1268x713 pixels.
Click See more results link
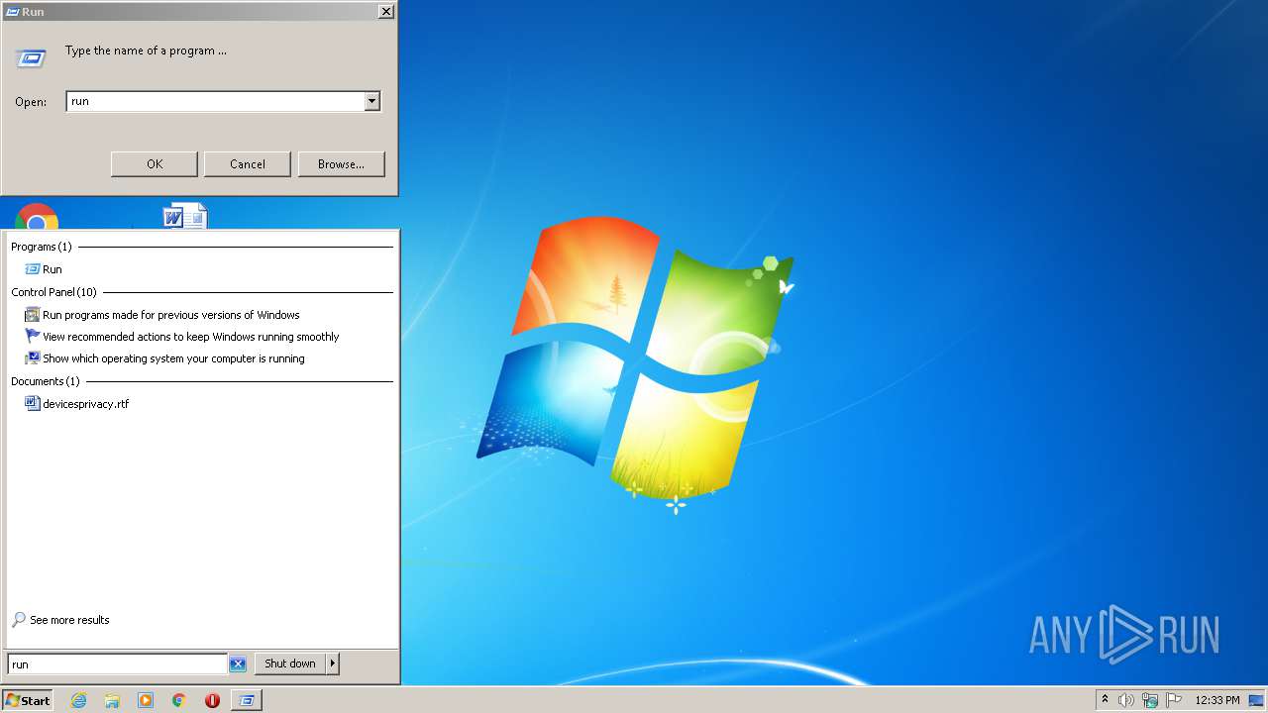coord(69,620)
